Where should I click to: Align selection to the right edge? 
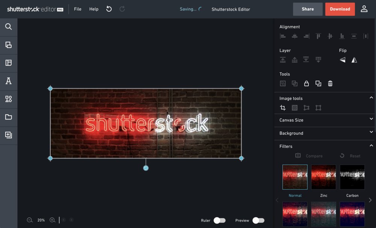pos(306,36)
